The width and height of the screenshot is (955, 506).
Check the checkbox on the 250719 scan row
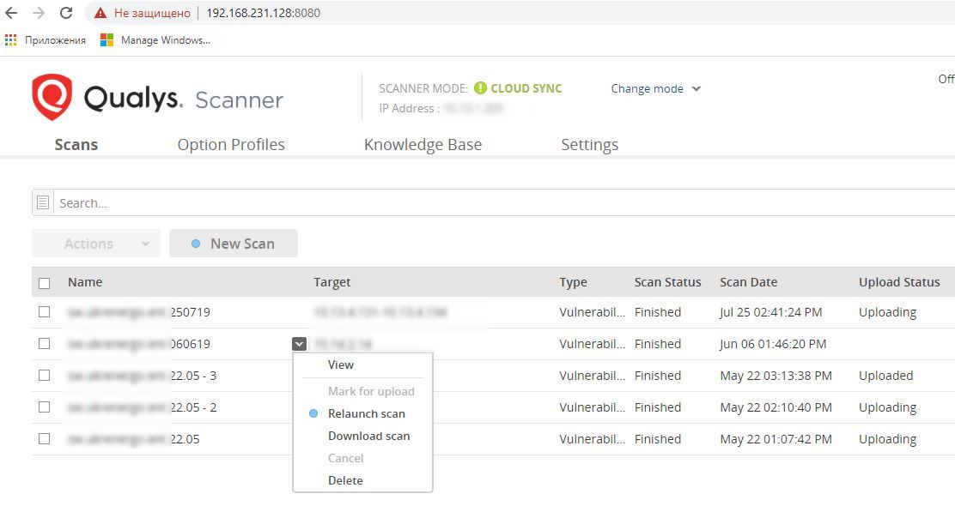46,312
